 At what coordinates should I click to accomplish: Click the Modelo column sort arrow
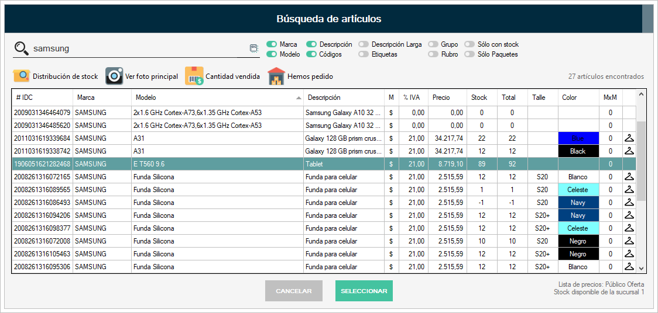[x=299, y=98]
